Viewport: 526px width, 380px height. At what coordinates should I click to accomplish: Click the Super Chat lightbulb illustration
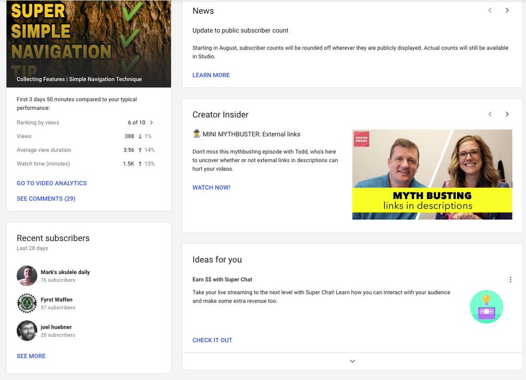pyautogui.click(x=487, y=306)
